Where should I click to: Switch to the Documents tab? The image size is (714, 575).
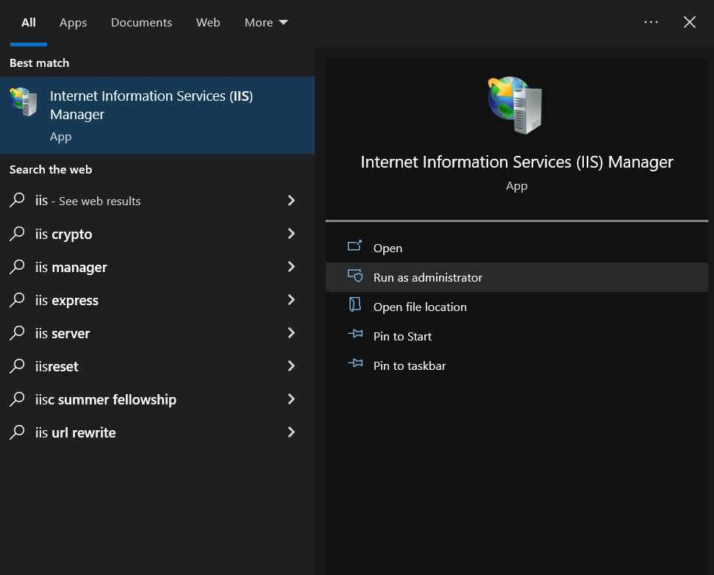pos(141,23)
